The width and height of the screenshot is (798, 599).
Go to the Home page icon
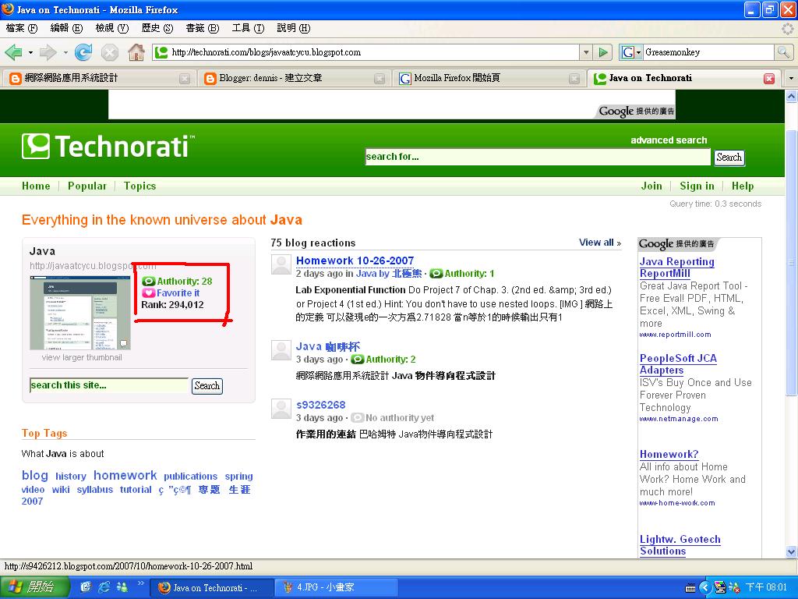click(136, 52)
